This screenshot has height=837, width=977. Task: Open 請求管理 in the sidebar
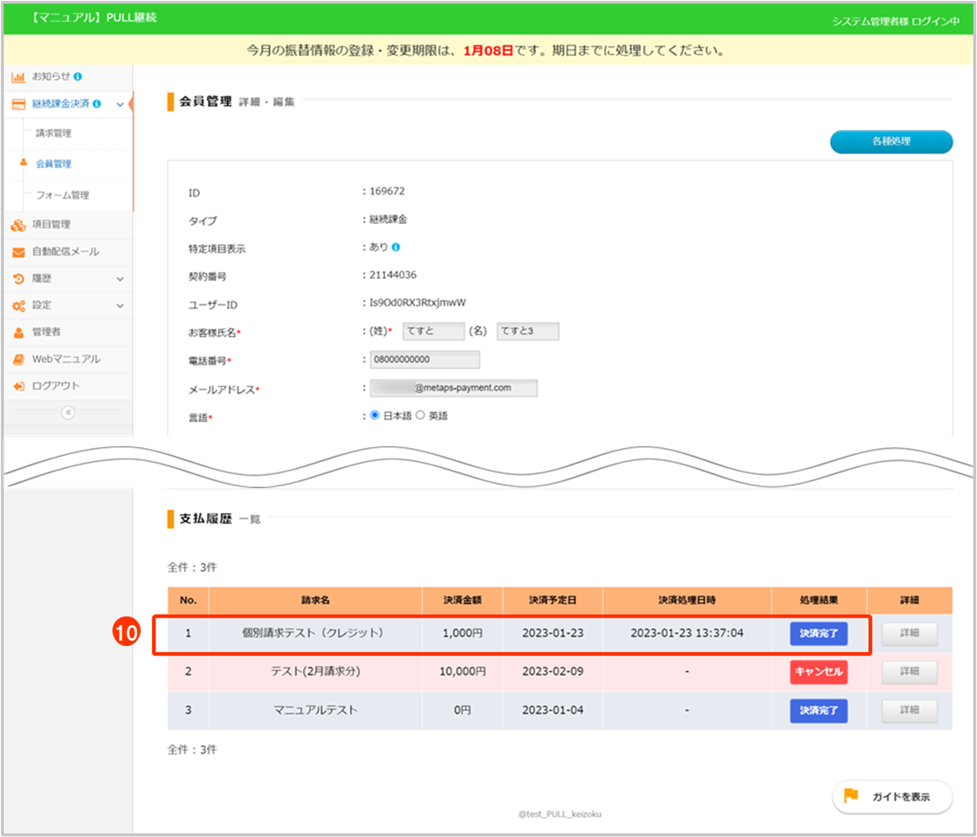tap(53, 134)
